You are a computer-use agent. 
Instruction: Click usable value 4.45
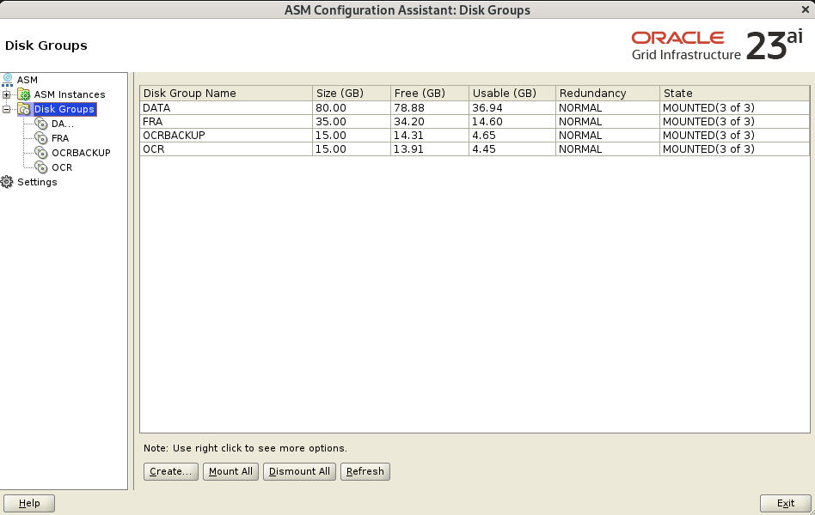point(484,149)
